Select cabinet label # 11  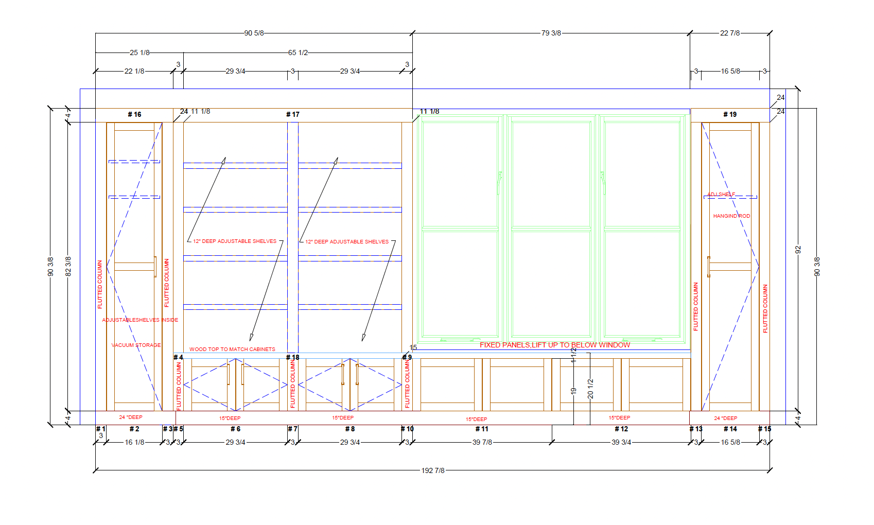tap(482, 429)
